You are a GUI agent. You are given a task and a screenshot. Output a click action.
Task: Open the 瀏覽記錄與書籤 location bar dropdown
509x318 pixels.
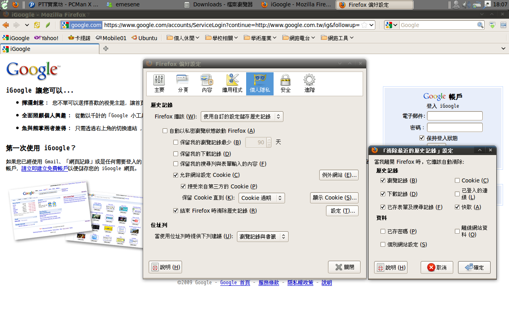[x=262, y=237]
